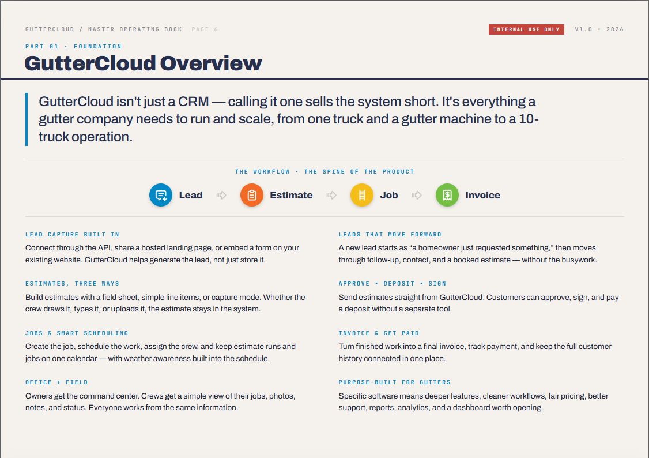Click the green Invoice receipt icon
Screen dimensions: 649x458
pos(447,195)
